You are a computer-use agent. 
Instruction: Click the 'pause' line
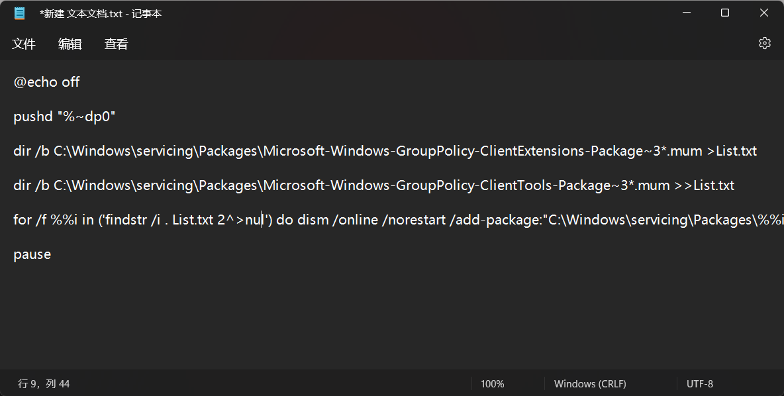pyautogui.click(x=32, y=254)
